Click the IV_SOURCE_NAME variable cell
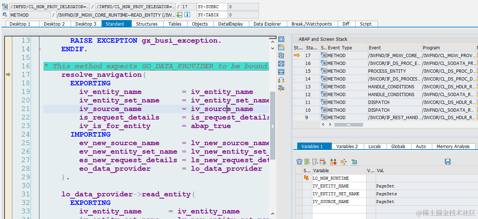Image resolution: width=478 pixels, height=219 pixels. pos(339,202)
